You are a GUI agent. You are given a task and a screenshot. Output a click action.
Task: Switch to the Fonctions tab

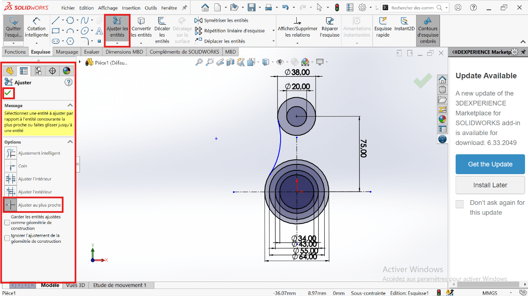pos(15,52)
